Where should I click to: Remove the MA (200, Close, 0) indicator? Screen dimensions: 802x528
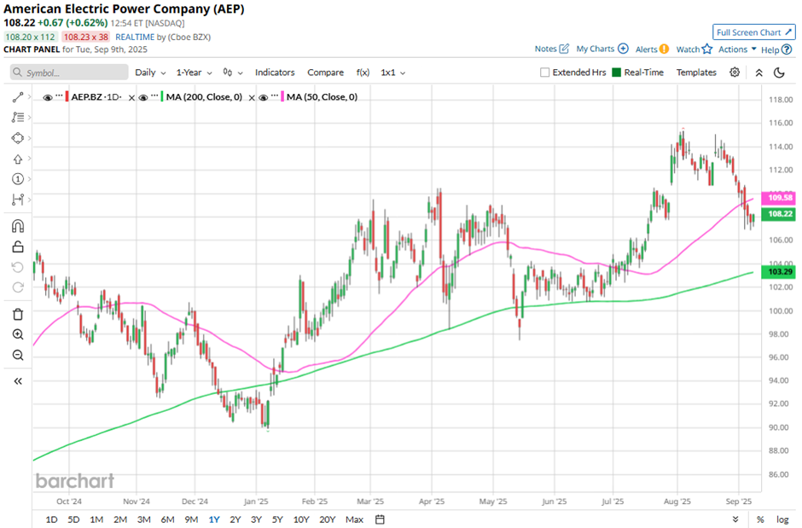[252, 97]
